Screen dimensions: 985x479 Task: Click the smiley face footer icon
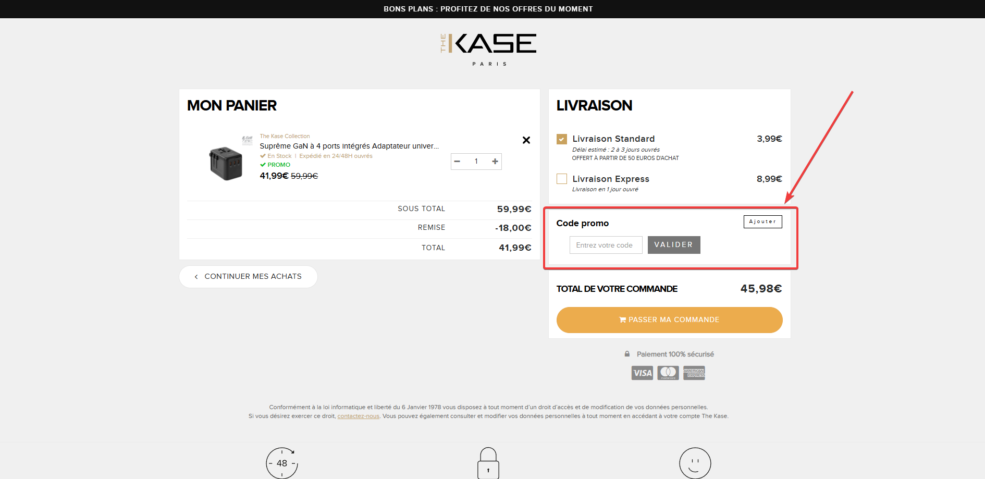(695, 463)
